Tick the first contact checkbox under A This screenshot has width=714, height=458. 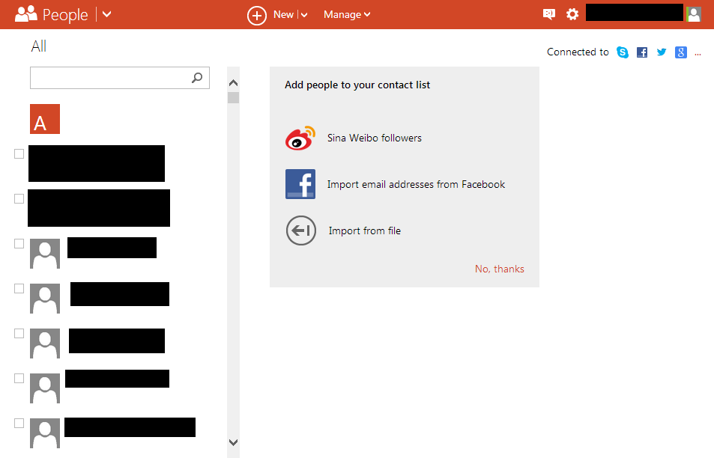click(19, 154)
